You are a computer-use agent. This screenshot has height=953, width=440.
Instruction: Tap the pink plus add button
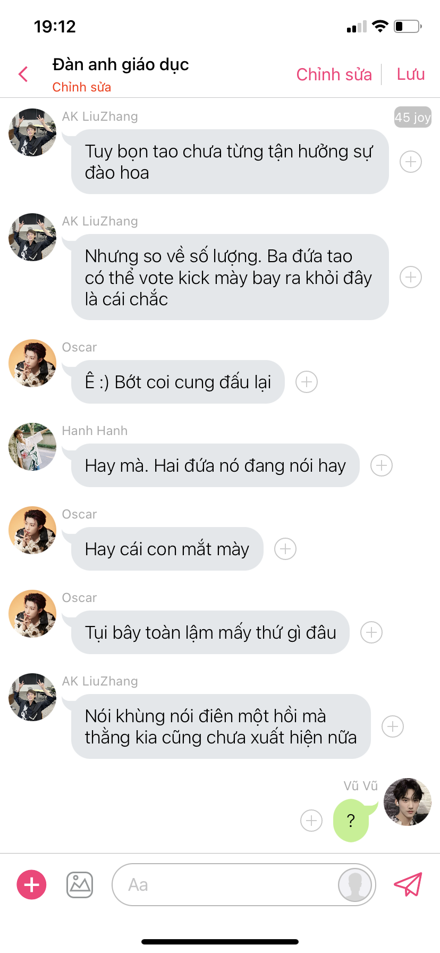[x=32, y=884]
